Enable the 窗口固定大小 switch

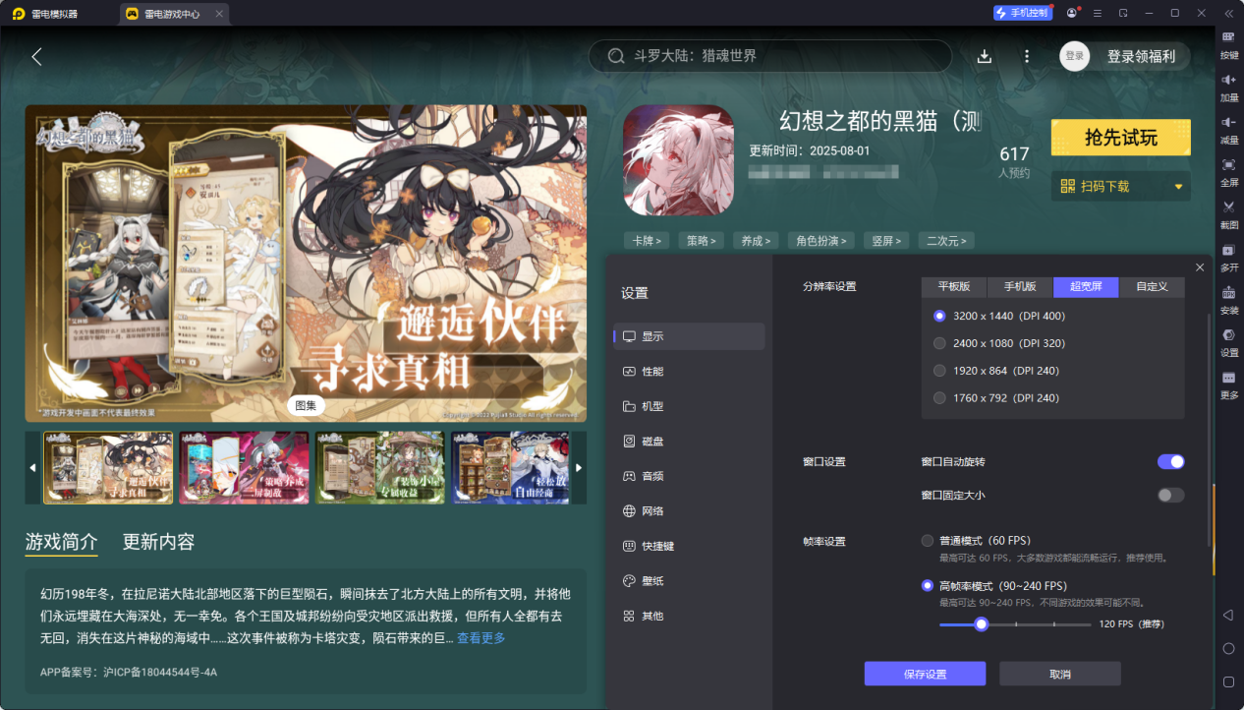1171,495
